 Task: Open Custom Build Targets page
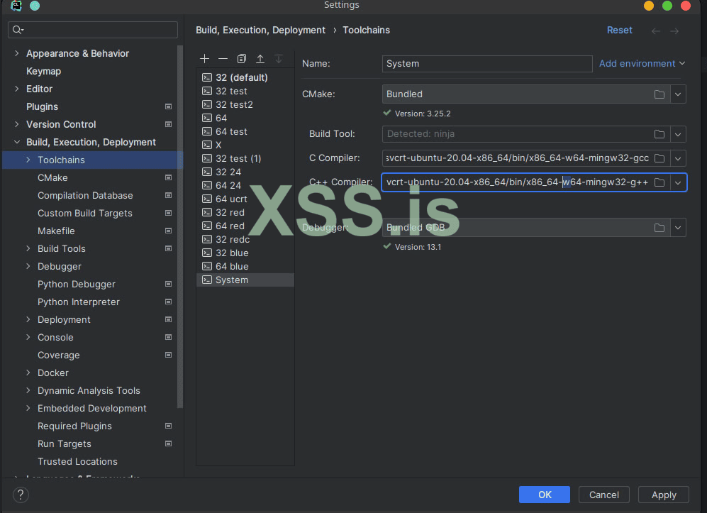click(85, 213)
